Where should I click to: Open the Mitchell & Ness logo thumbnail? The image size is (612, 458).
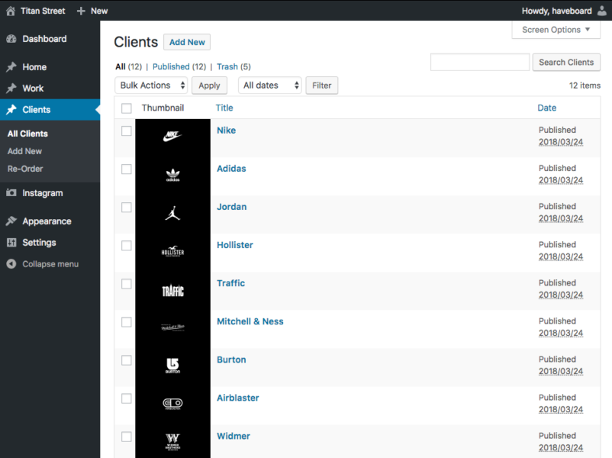[x=172, y=327]
